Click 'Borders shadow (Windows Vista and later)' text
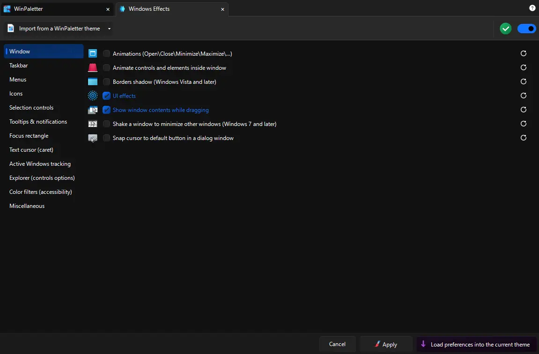The height and width of the screenshot is (354, 539). point(164,82)
